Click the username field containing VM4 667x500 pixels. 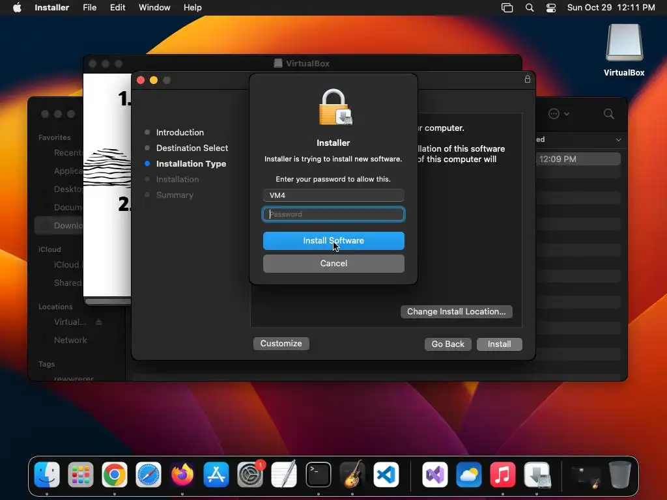pyautogui.click(x=333, y=195)
